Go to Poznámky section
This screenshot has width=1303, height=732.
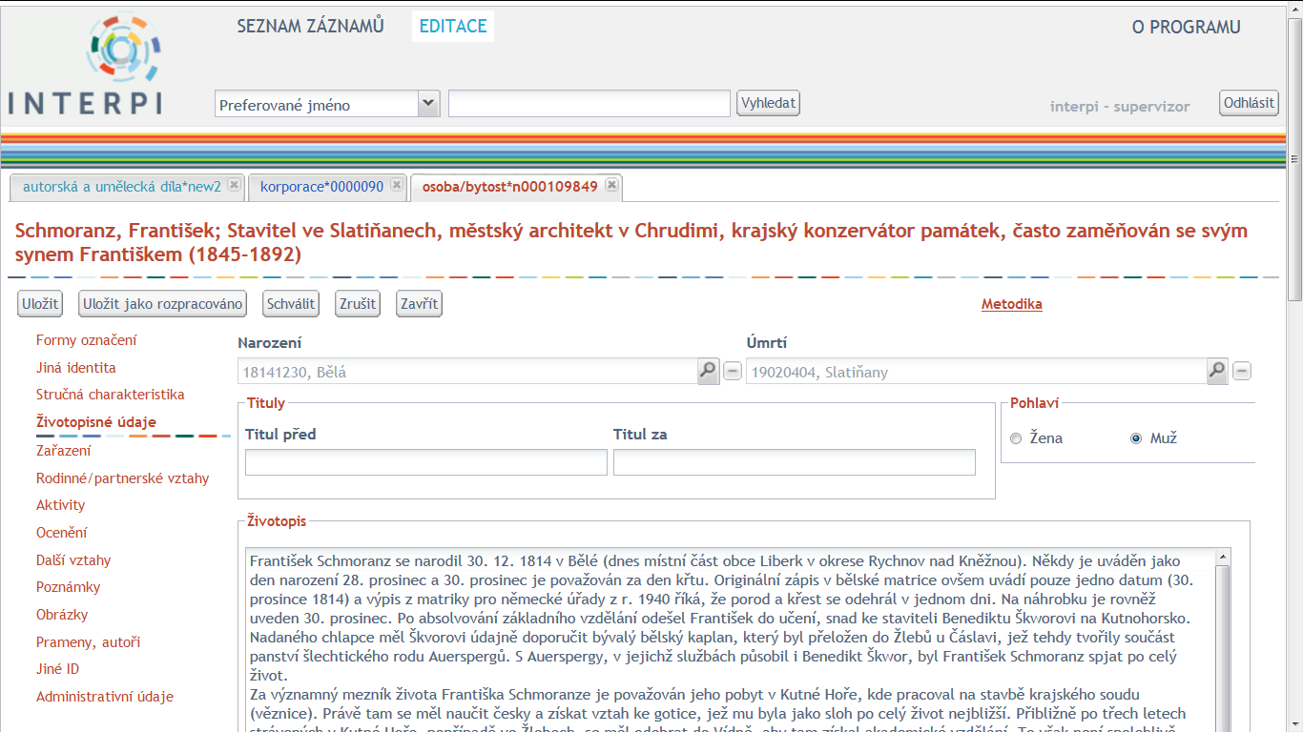click(69, 587)
